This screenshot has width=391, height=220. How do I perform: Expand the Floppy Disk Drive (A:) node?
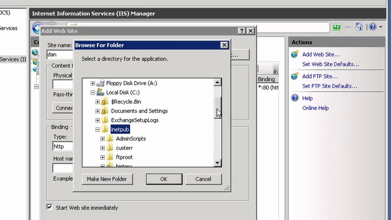coord(93,83)
